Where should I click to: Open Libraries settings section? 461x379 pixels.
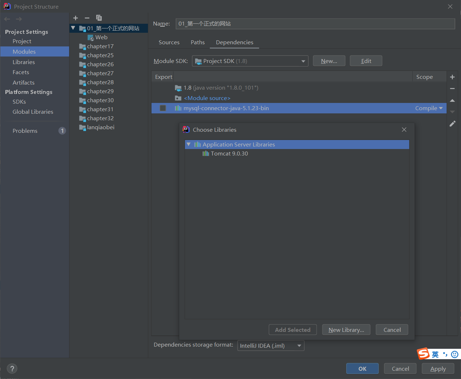24,62
